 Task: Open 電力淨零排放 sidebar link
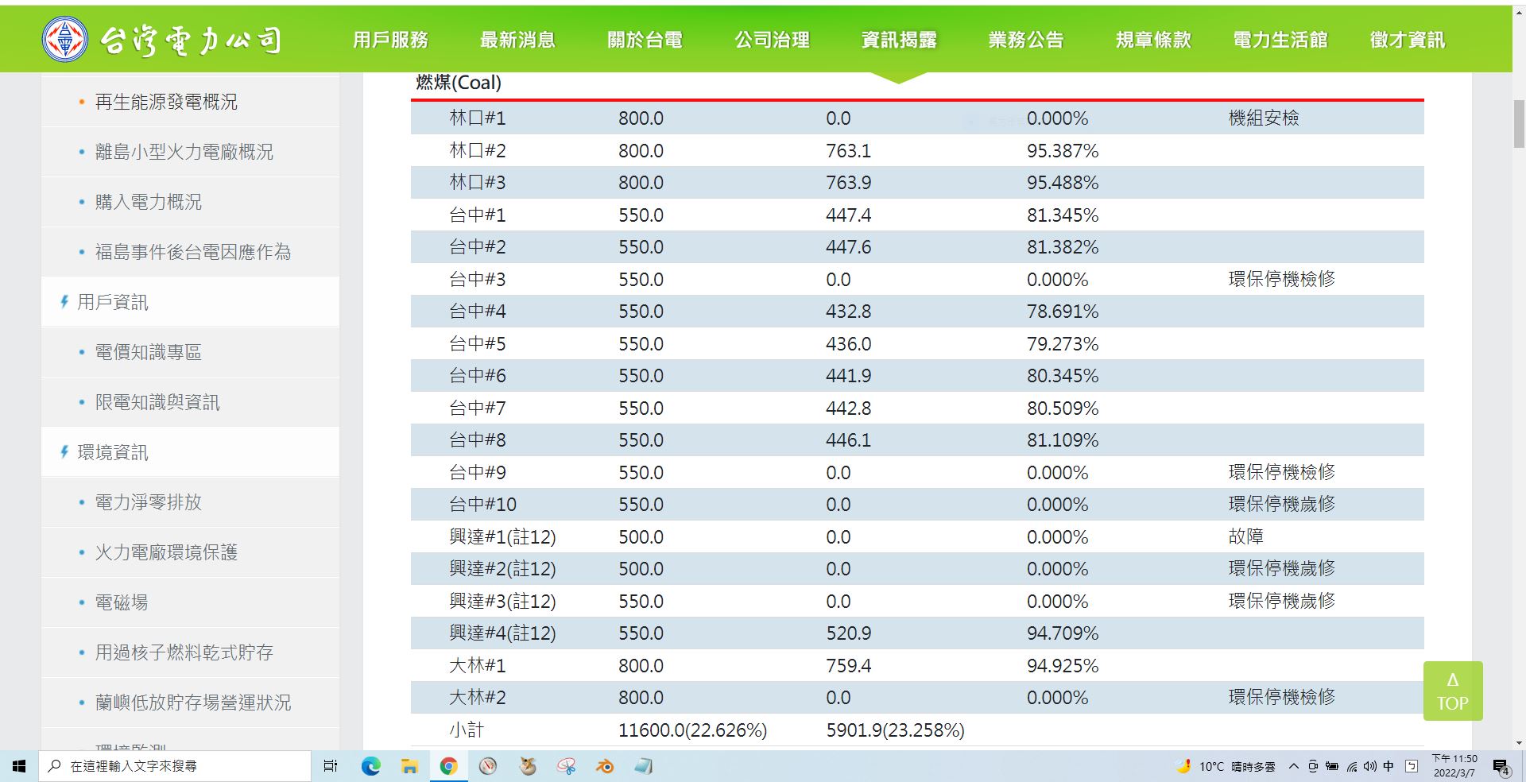149,502
